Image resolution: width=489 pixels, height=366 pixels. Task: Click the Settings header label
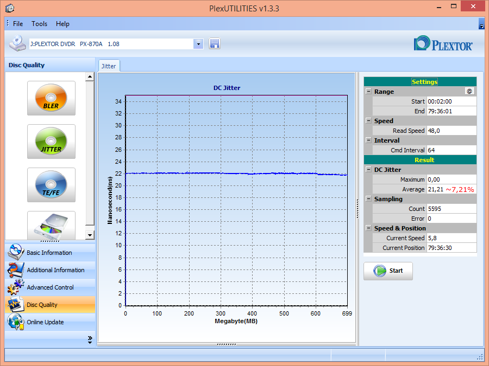point(424,82)
